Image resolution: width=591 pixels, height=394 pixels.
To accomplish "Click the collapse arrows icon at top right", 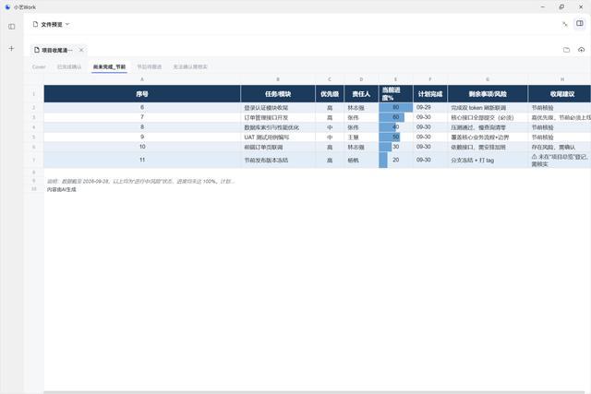I will [x=564, y=24].
